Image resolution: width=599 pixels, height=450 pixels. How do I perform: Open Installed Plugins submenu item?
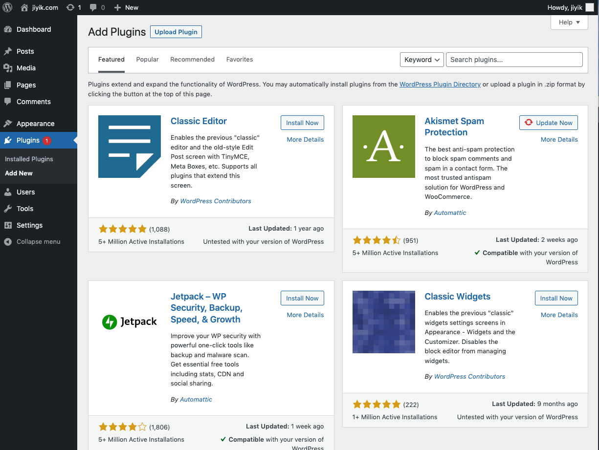pos(29,159)
